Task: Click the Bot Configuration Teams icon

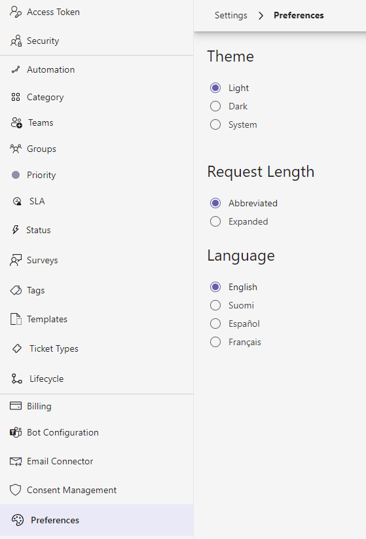Action: click(16, 432)
